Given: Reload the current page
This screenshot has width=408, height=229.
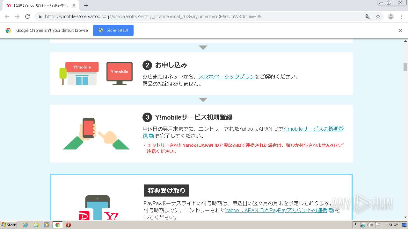Looking at the screenshot, I should pos(27,17).
